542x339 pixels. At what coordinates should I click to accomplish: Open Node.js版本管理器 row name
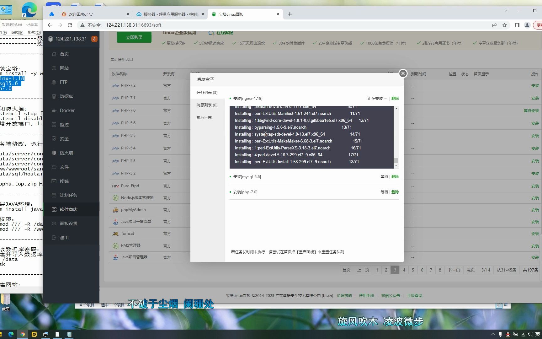click(x=137, y=198)
